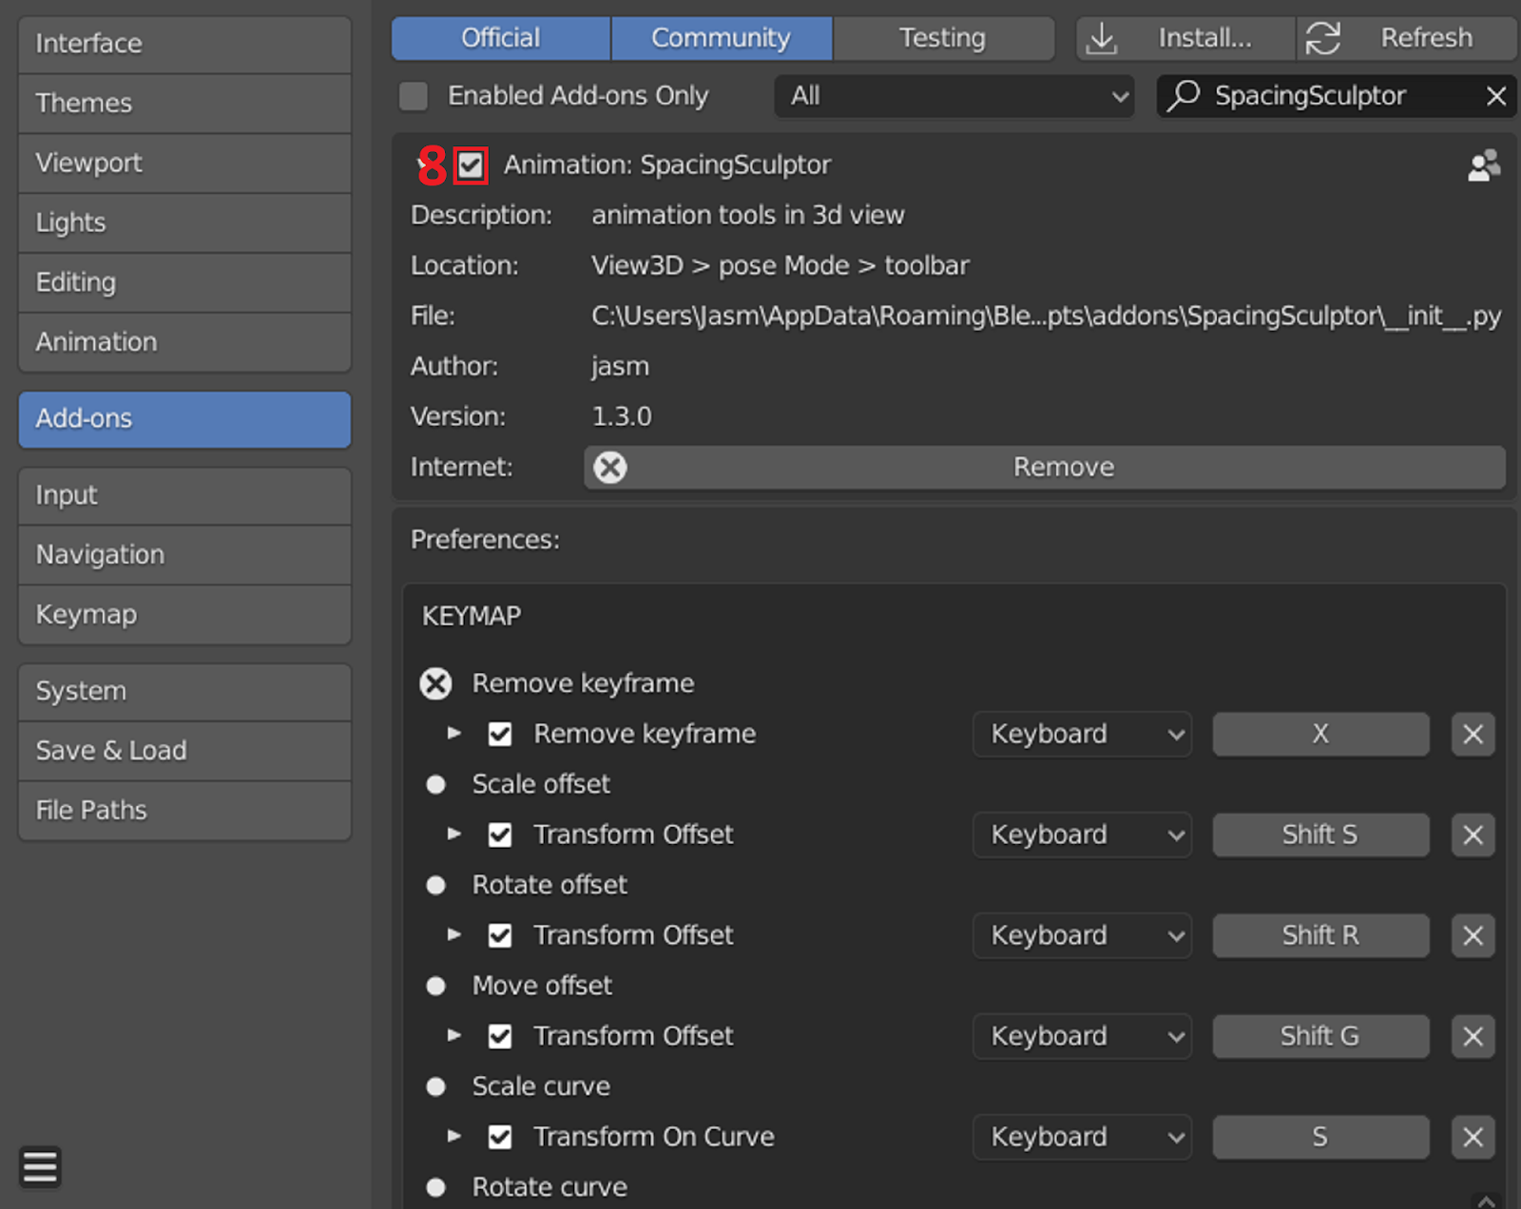
Task: Open the Keyboard dropdown for Remove keyframe
Action: tap(1082, 733)
